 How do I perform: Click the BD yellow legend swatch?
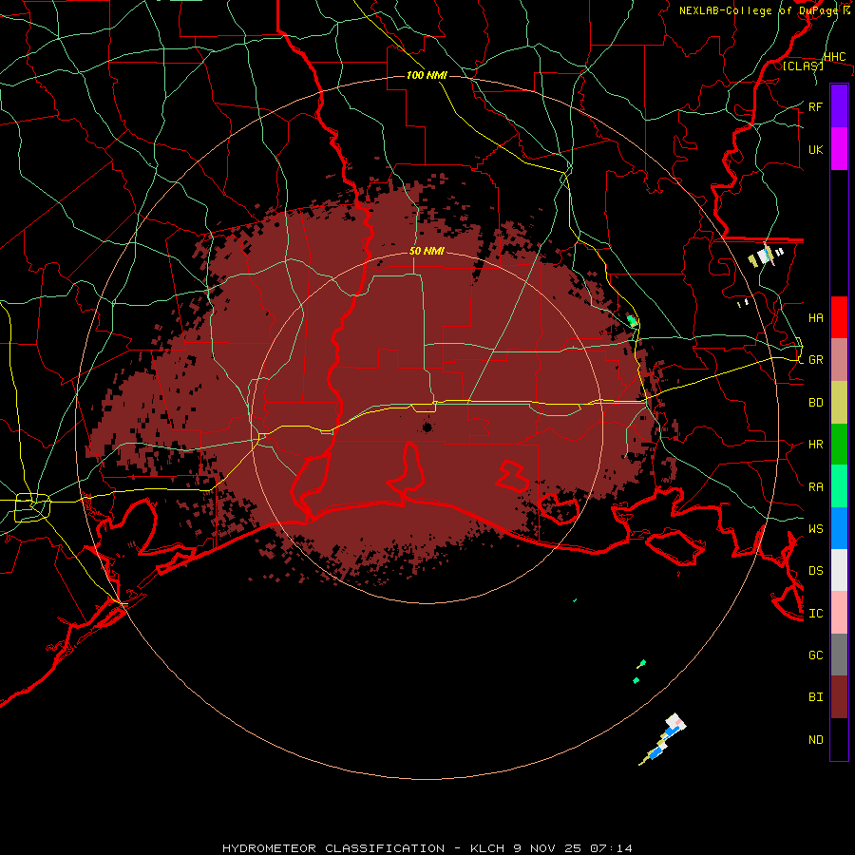(x=839, y=402)
